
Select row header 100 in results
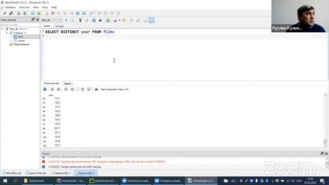point(45,137)
